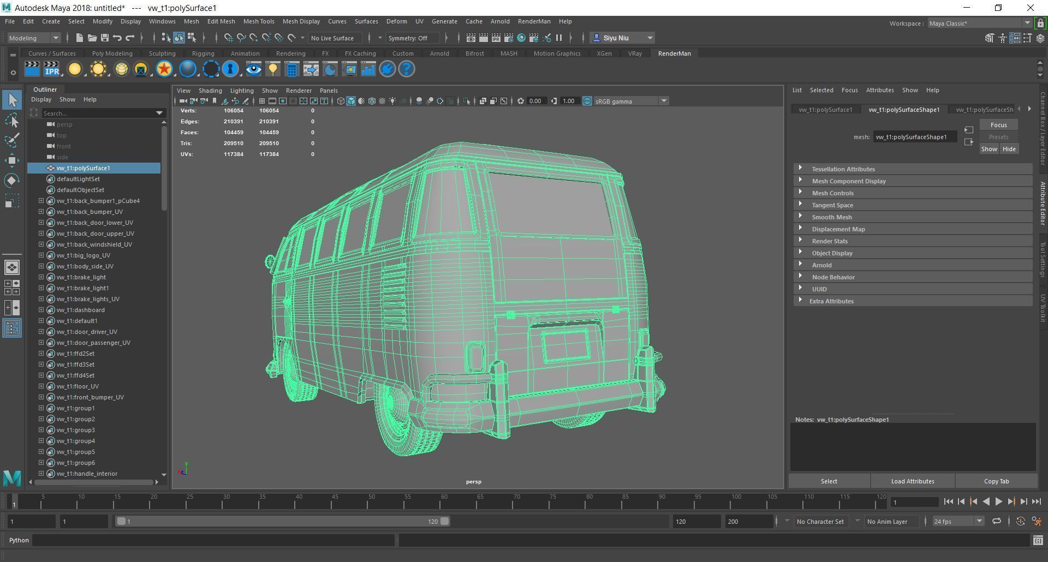Image resolution: width=1048 pixels, height=562 pixels.
Task: Click the open scene folder icon
Action: coord(92,38)
